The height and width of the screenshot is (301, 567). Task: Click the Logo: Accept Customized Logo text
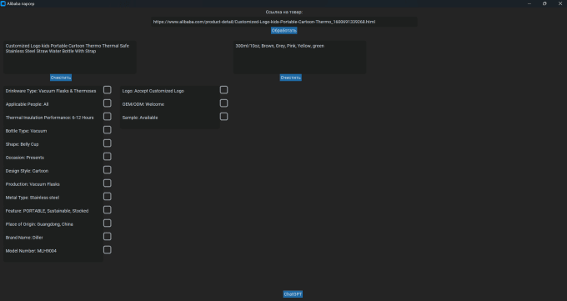click(153, 91)
